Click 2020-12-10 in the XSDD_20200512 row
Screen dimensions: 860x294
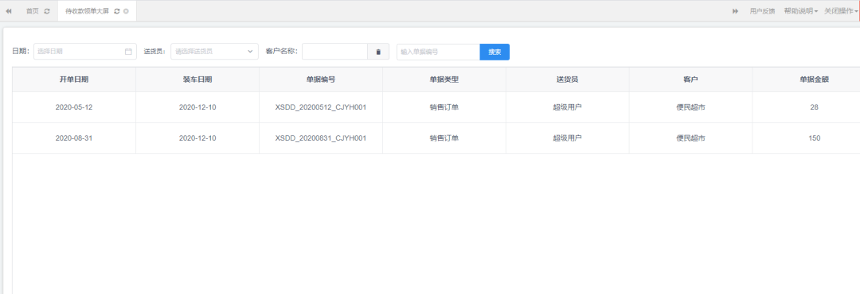click(x=197, y=107)
